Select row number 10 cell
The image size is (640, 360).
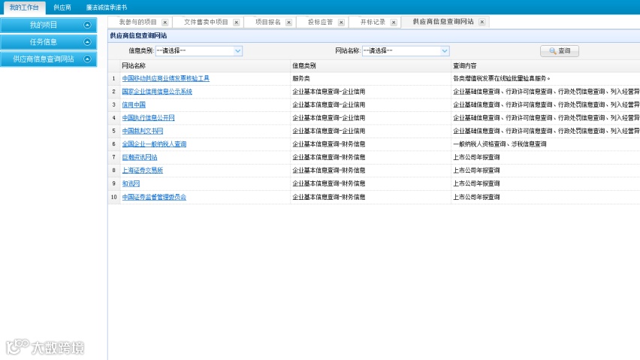pyautogui.click(x=114, y=197)
